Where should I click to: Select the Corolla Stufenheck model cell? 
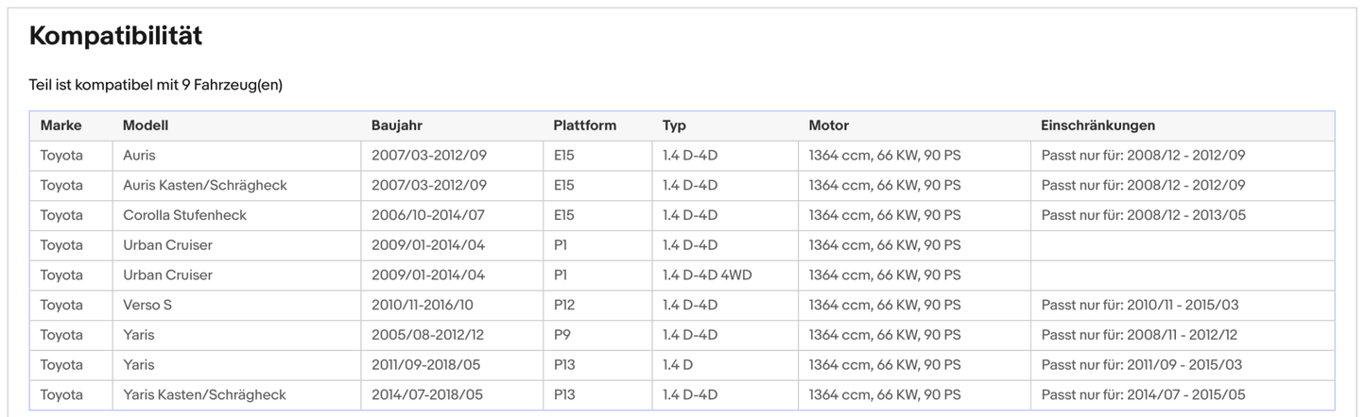coord(184,215)
